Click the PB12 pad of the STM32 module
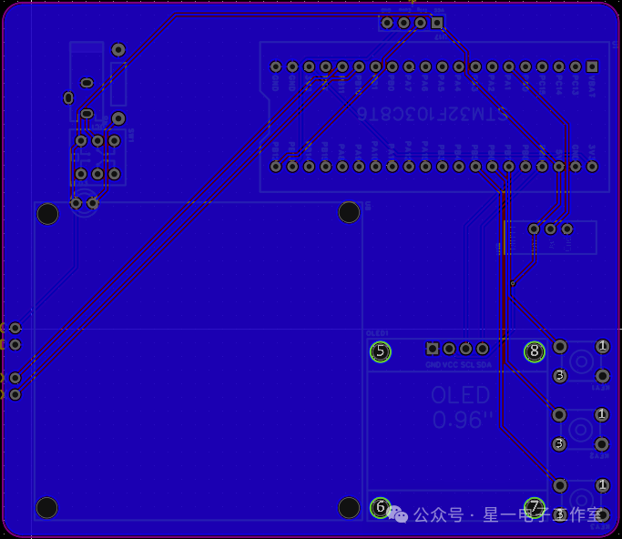 pos(276,167)
